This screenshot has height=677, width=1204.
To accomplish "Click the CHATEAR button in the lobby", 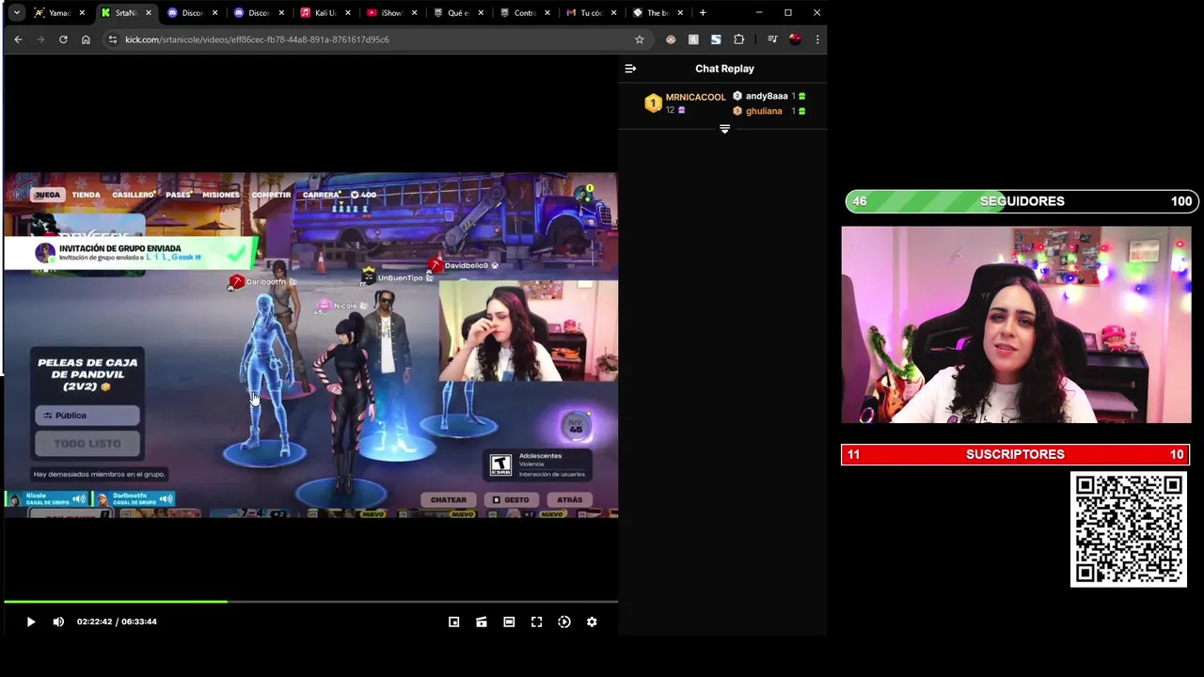I will [x=448, y=499].
